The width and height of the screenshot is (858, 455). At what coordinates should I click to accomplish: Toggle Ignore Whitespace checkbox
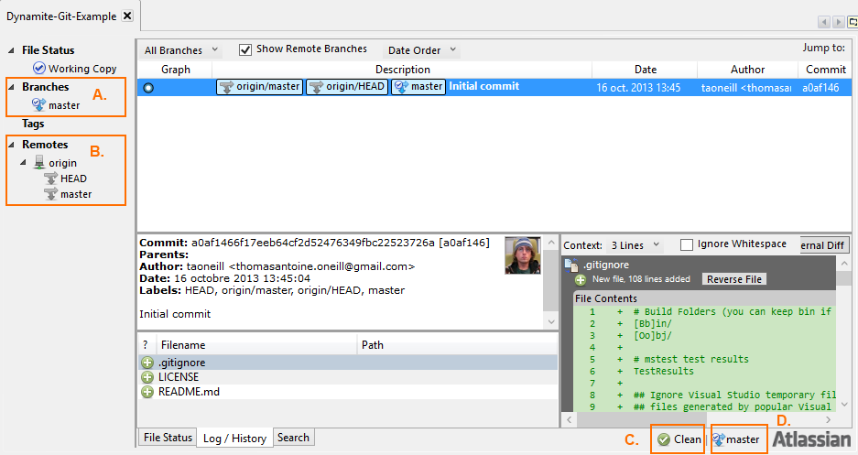(x=686, y=245)
